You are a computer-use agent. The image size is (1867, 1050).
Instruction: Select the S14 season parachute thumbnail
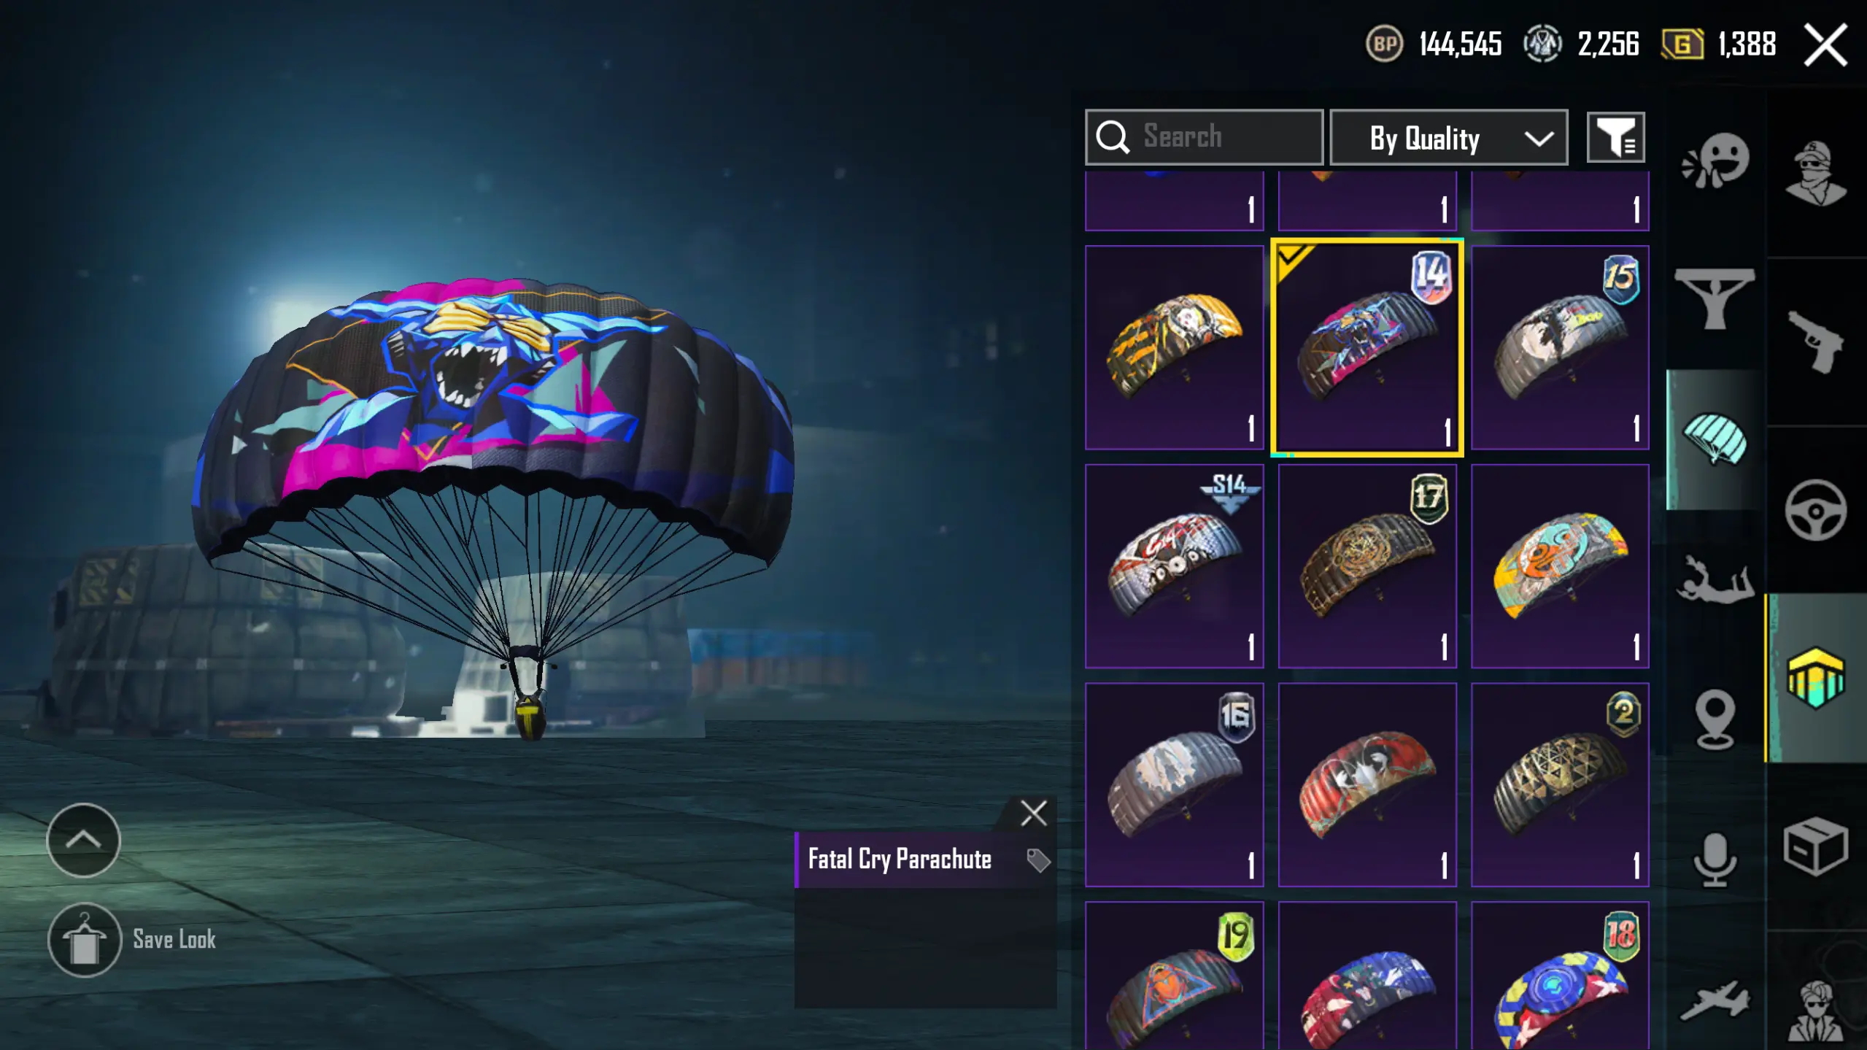(1174, 566)
